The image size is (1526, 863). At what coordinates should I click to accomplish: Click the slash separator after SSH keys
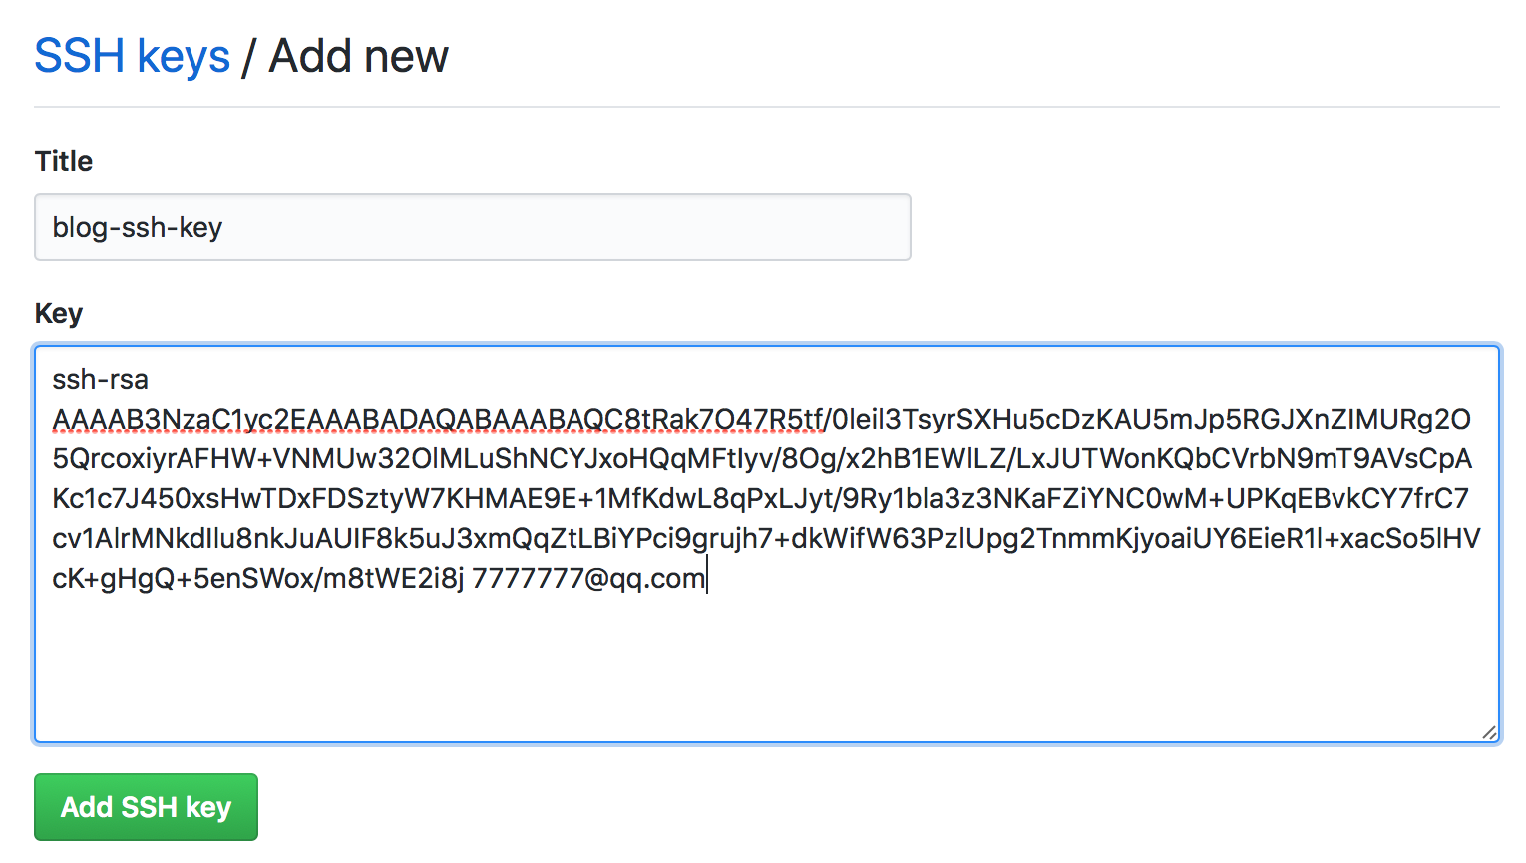click(x=248, y=58)
